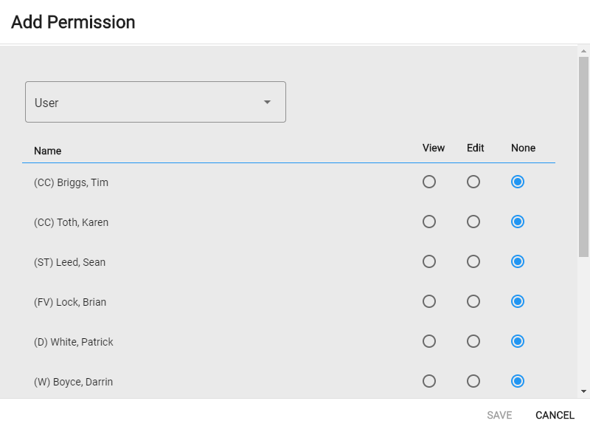This screenshot has height=432, width=590.
Task: Set Leed, Sean to View
Action: (429, 261)
